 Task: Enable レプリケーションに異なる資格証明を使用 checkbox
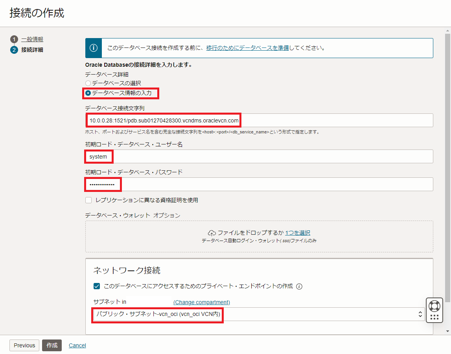point(88,200)
